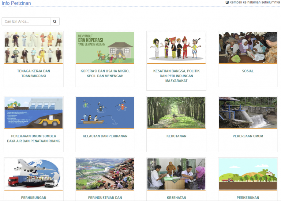Screen dimensions: 281x201
Task: Click the magnifier search icon button
Action: 55,21
